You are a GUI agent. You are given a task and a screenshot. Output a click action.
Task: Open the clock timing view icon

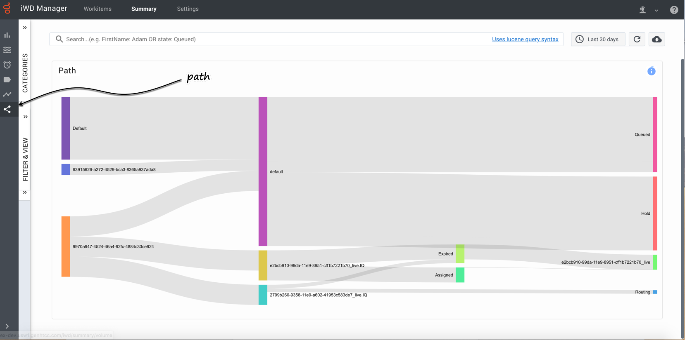click(x=7, y=65)
